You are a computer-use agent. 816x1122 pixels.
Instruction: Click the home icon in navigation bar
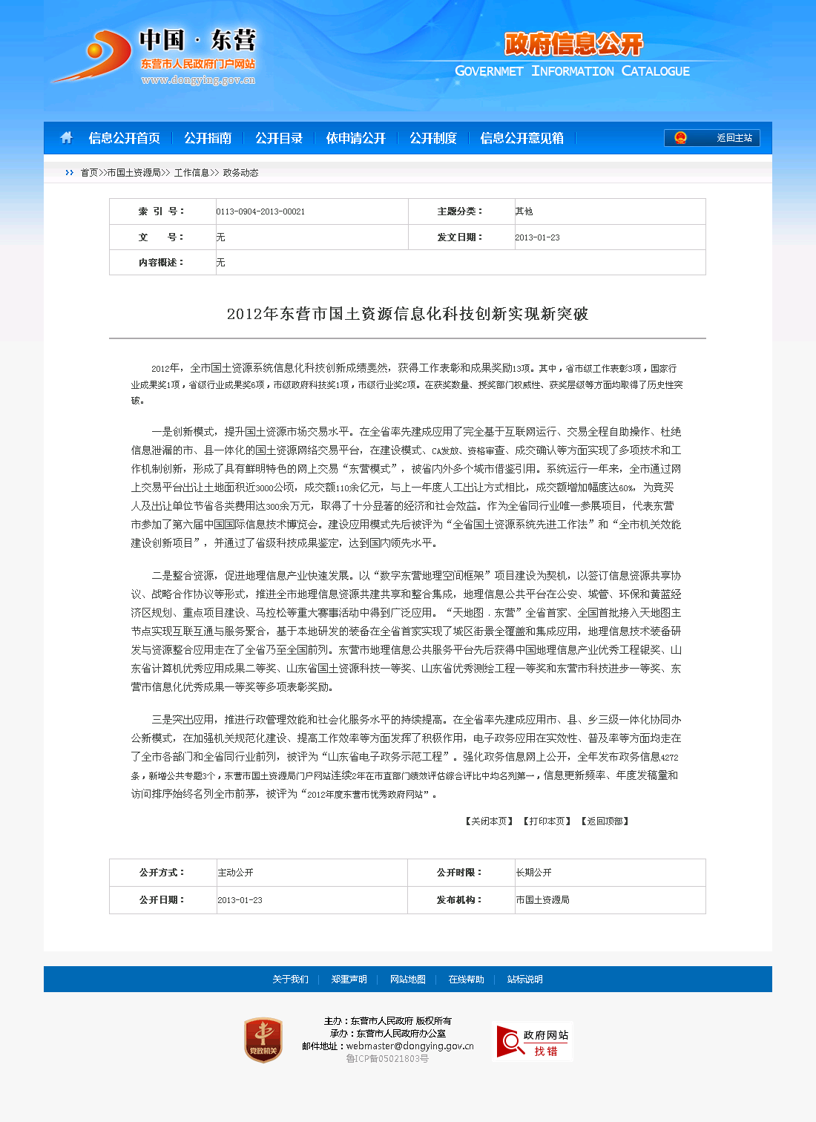tap(66, 138)
